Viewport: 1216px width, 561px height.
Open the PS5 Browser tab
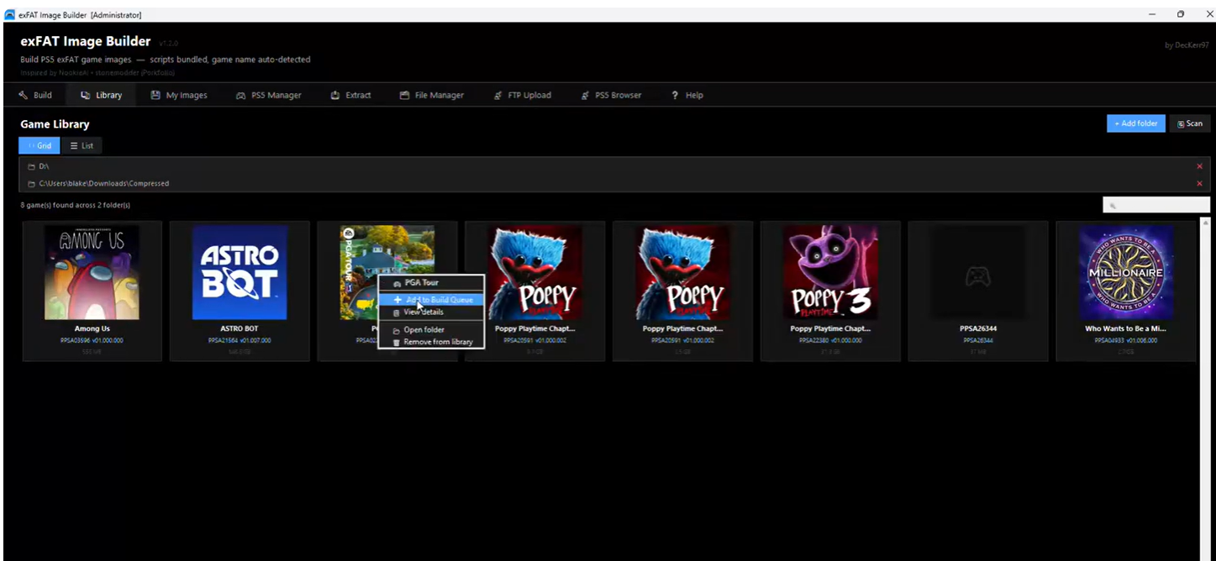click(x=611, y=95)
